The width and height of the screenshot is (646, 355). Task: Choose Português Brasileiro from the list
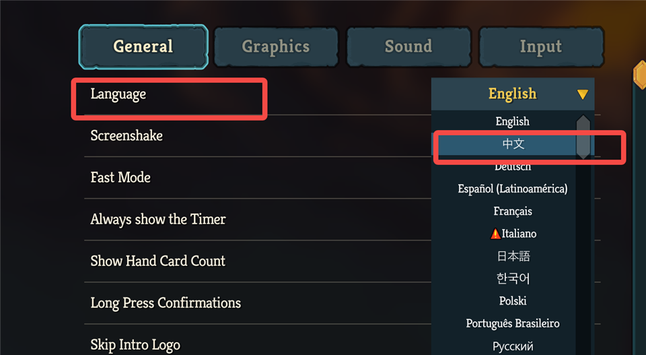[x=513, y=323]
